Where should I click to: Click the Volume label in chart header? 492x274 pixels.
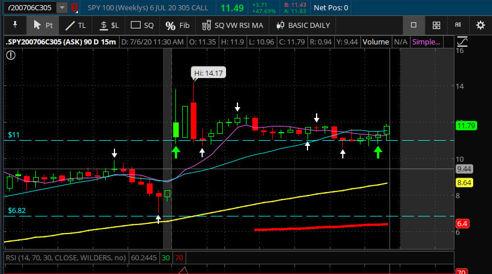(x=375, y=42)
